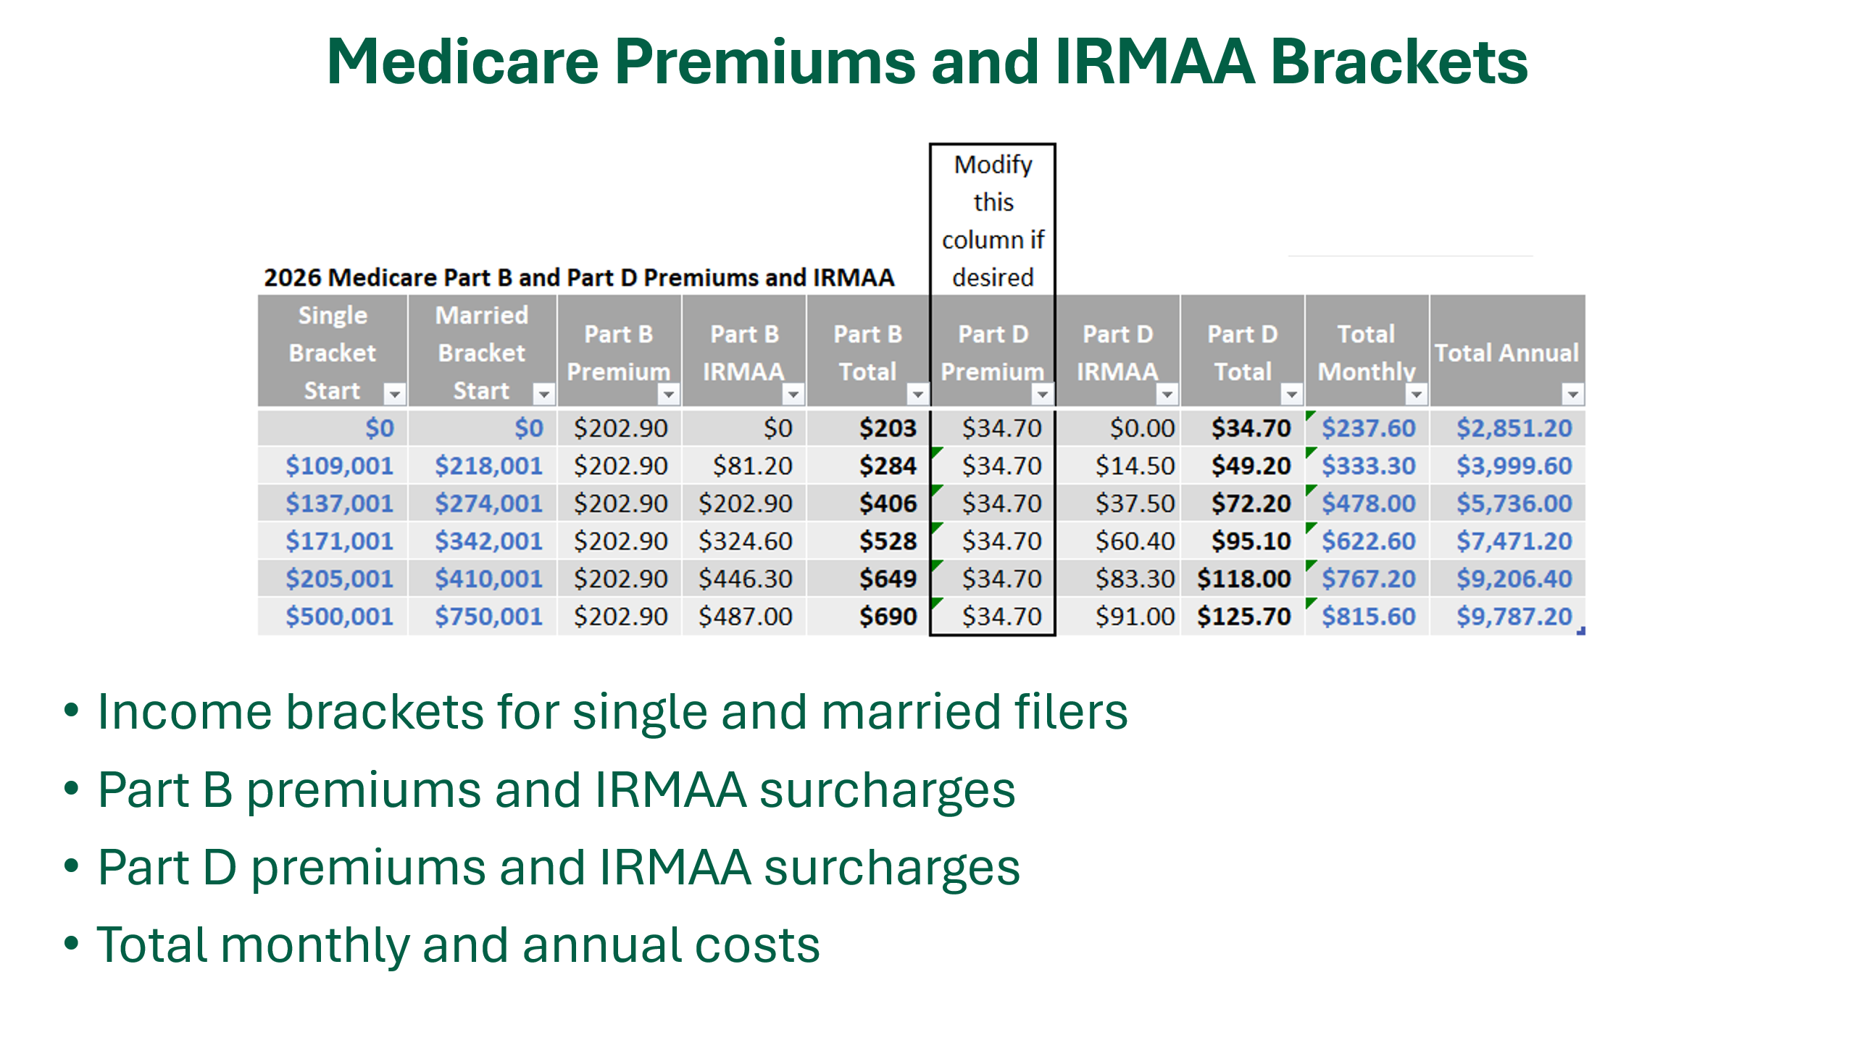Select the $109,001 single bracket cell
The height and width of the screenshot is (1043, 1855).
point(339,466)
